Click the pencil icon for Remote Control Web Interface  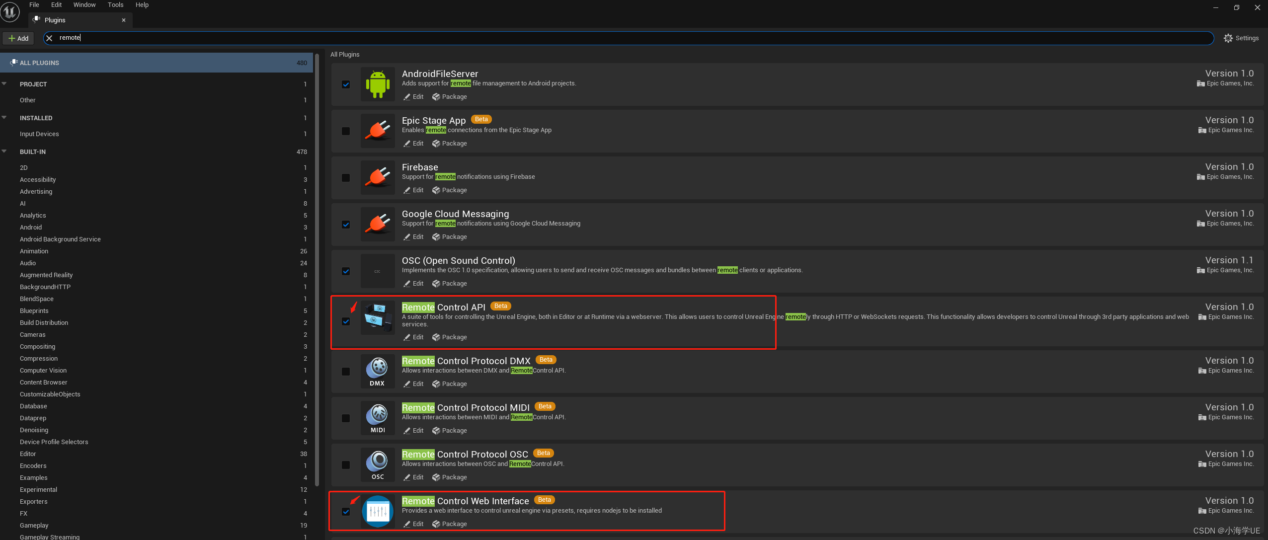pos(407,524)
